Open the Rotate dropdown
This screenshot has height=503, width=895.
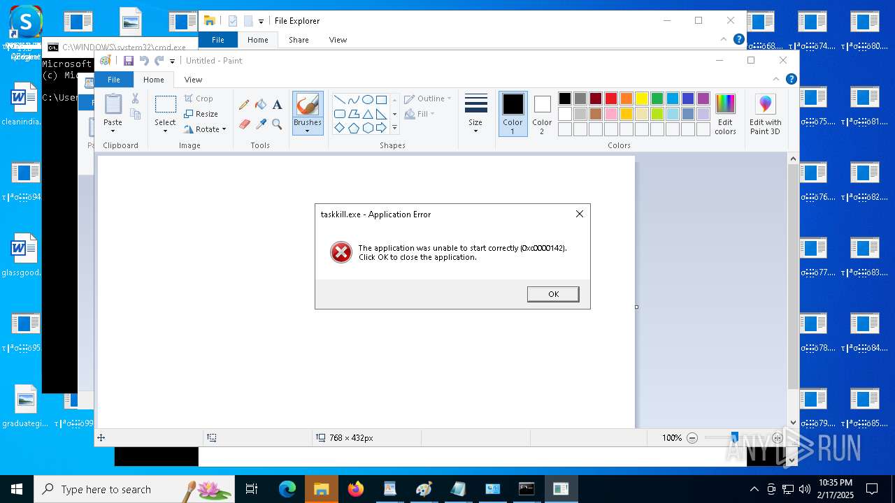[205, 129]
